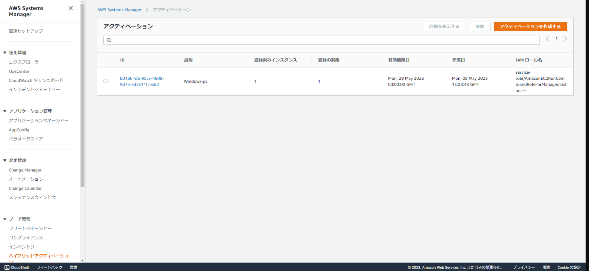
Task: Collapse the 運用管理 section
Action: click(x=5, y=53)
